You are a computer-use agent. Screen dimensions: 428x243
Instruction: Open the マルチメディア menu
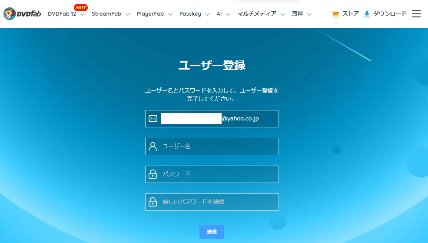[x=256, y=14]
